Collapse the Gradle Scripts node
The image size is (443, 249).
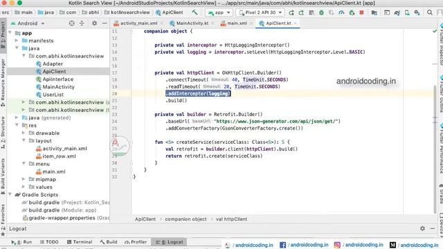[10, 194]
